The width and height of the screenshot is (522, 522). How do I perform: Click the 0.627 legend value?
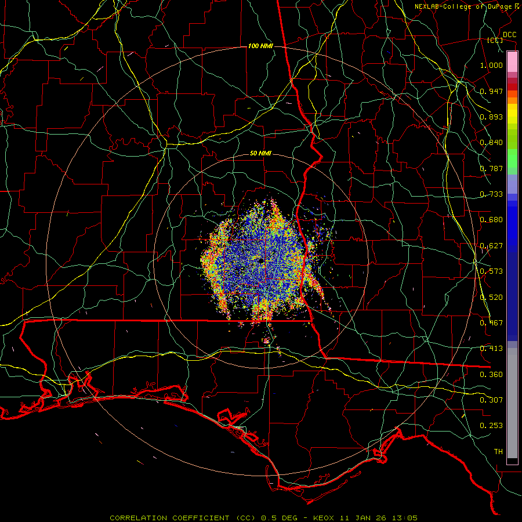(491, 246)
